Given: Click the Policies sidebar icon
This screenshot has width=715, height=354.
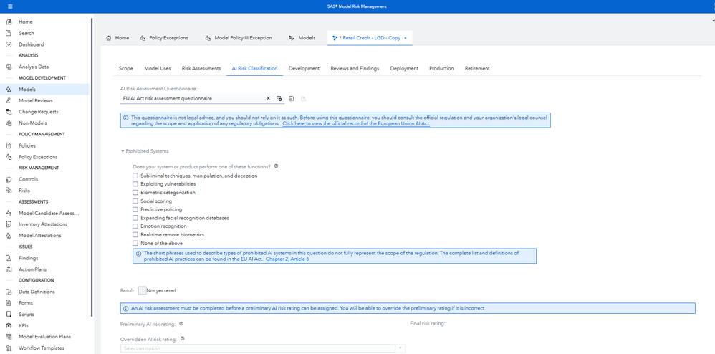Looking at the screenshot, I should point(8,145).
